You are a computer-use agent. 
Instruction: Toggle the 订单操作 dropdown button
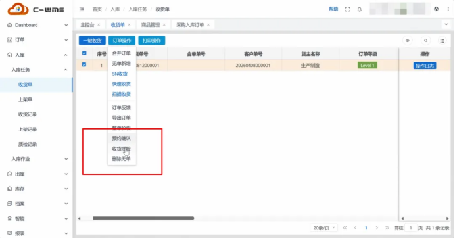(122, 41)
